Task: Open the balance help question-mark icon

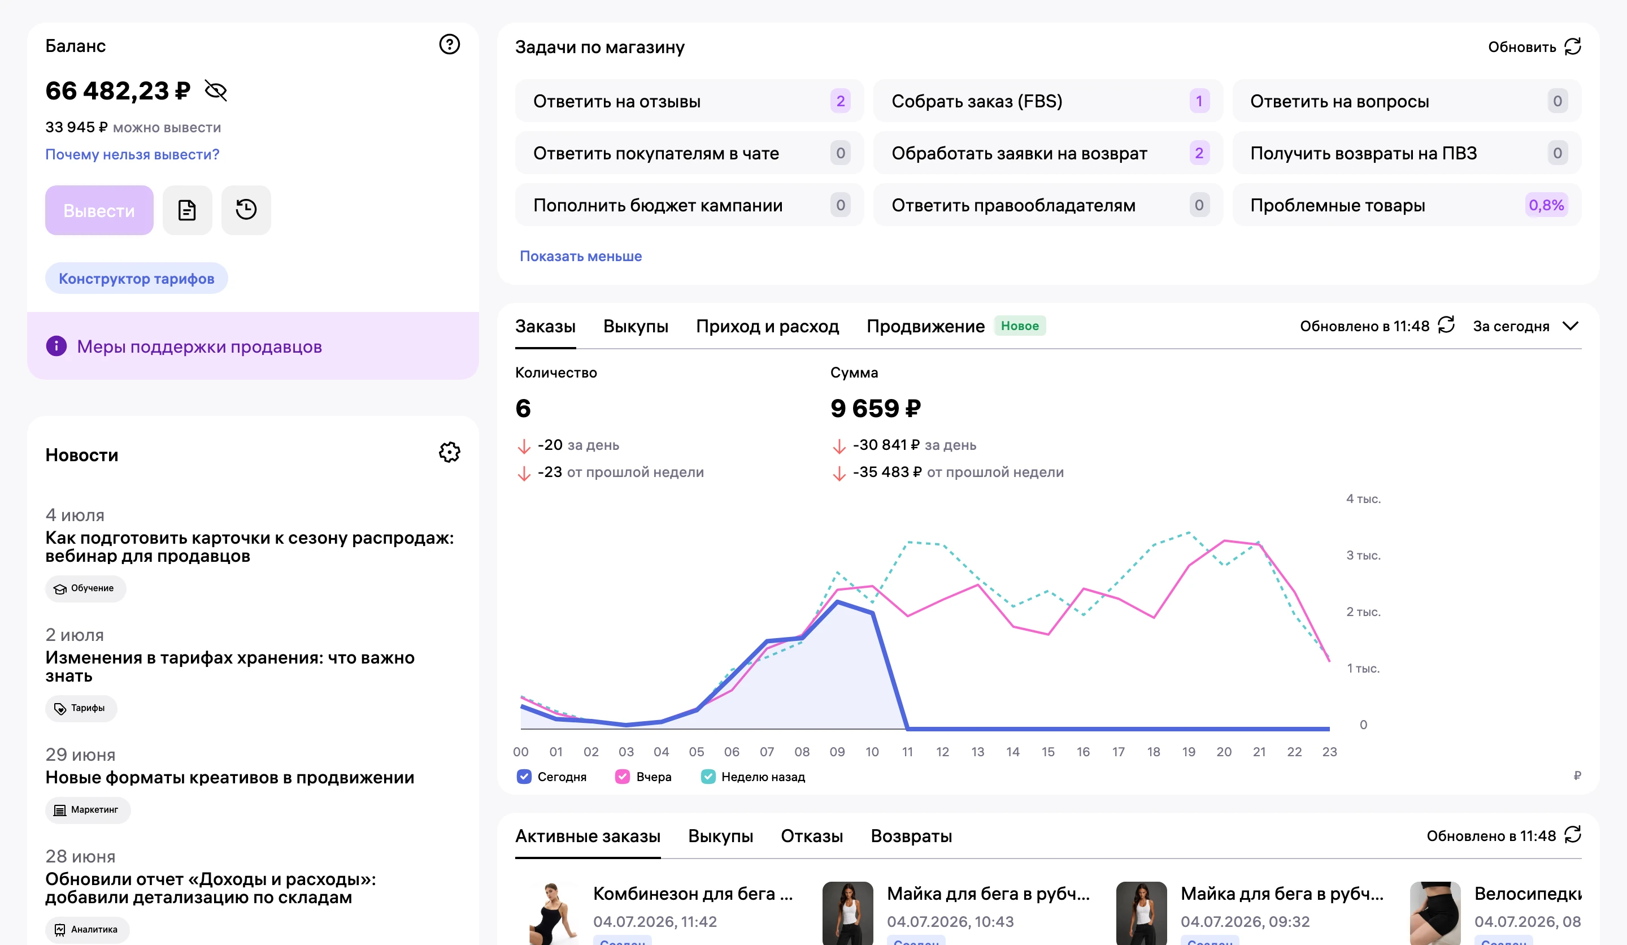Action: coord(449,45)
